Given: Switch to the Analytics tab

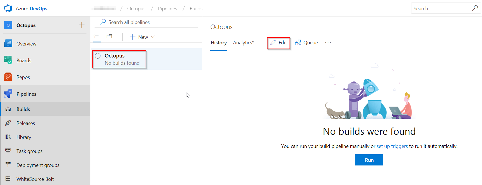Looking at the screenshot, I should point(244,43).
